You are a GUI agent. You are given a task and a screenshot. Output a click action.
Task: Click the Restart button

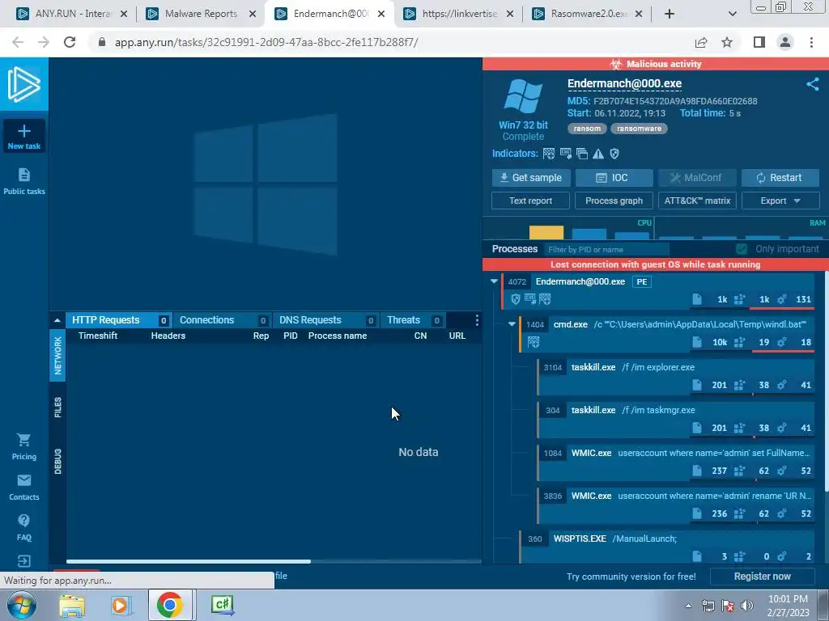780,178
